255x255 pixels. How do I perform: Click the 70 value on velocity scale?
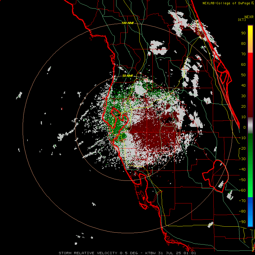tap(243, 54)
